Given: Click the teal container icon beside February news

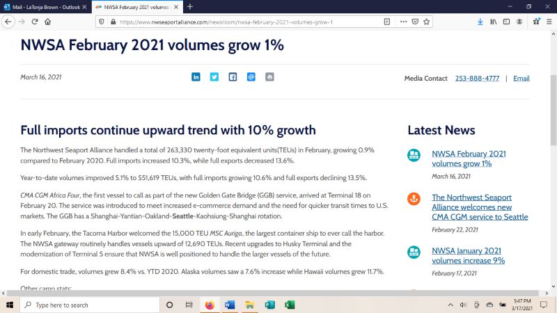Looking at the screenshot, I should (x=414, y=155).
